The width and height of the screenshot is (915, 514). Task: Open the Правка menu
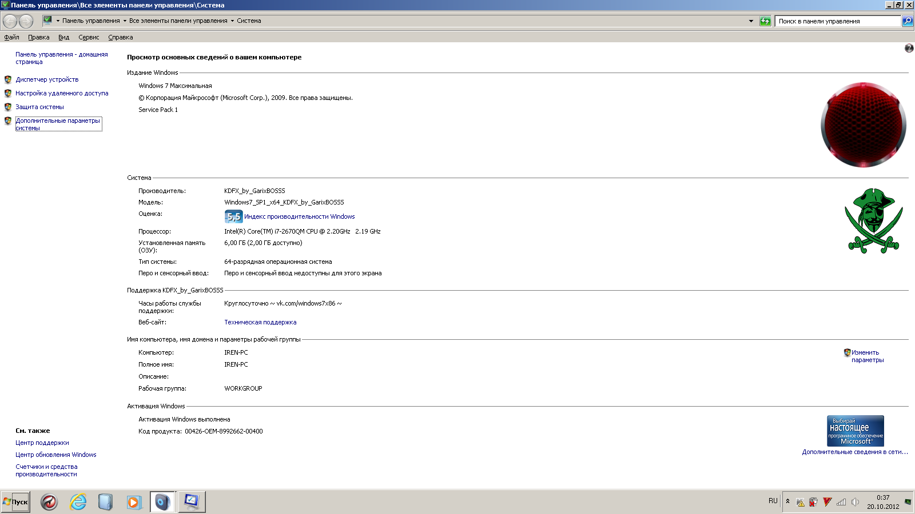(x=39, y=37)
